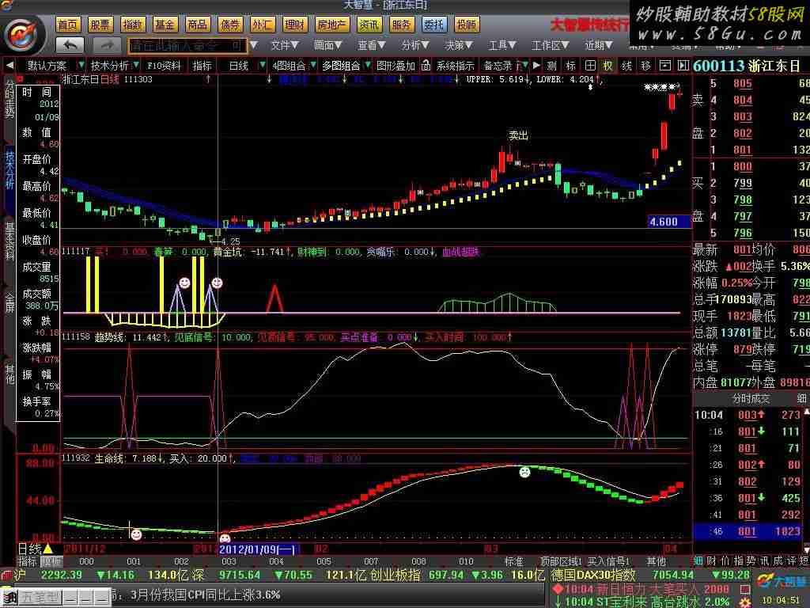Select 默认方案 default scheme
Image resolution: width=810 pixels, height=608 pixels.
[x=47, y=66]
